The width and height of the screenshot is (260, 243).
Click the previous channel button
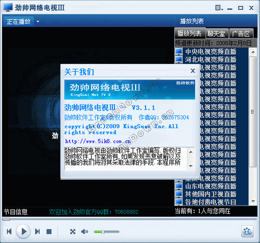9,232
